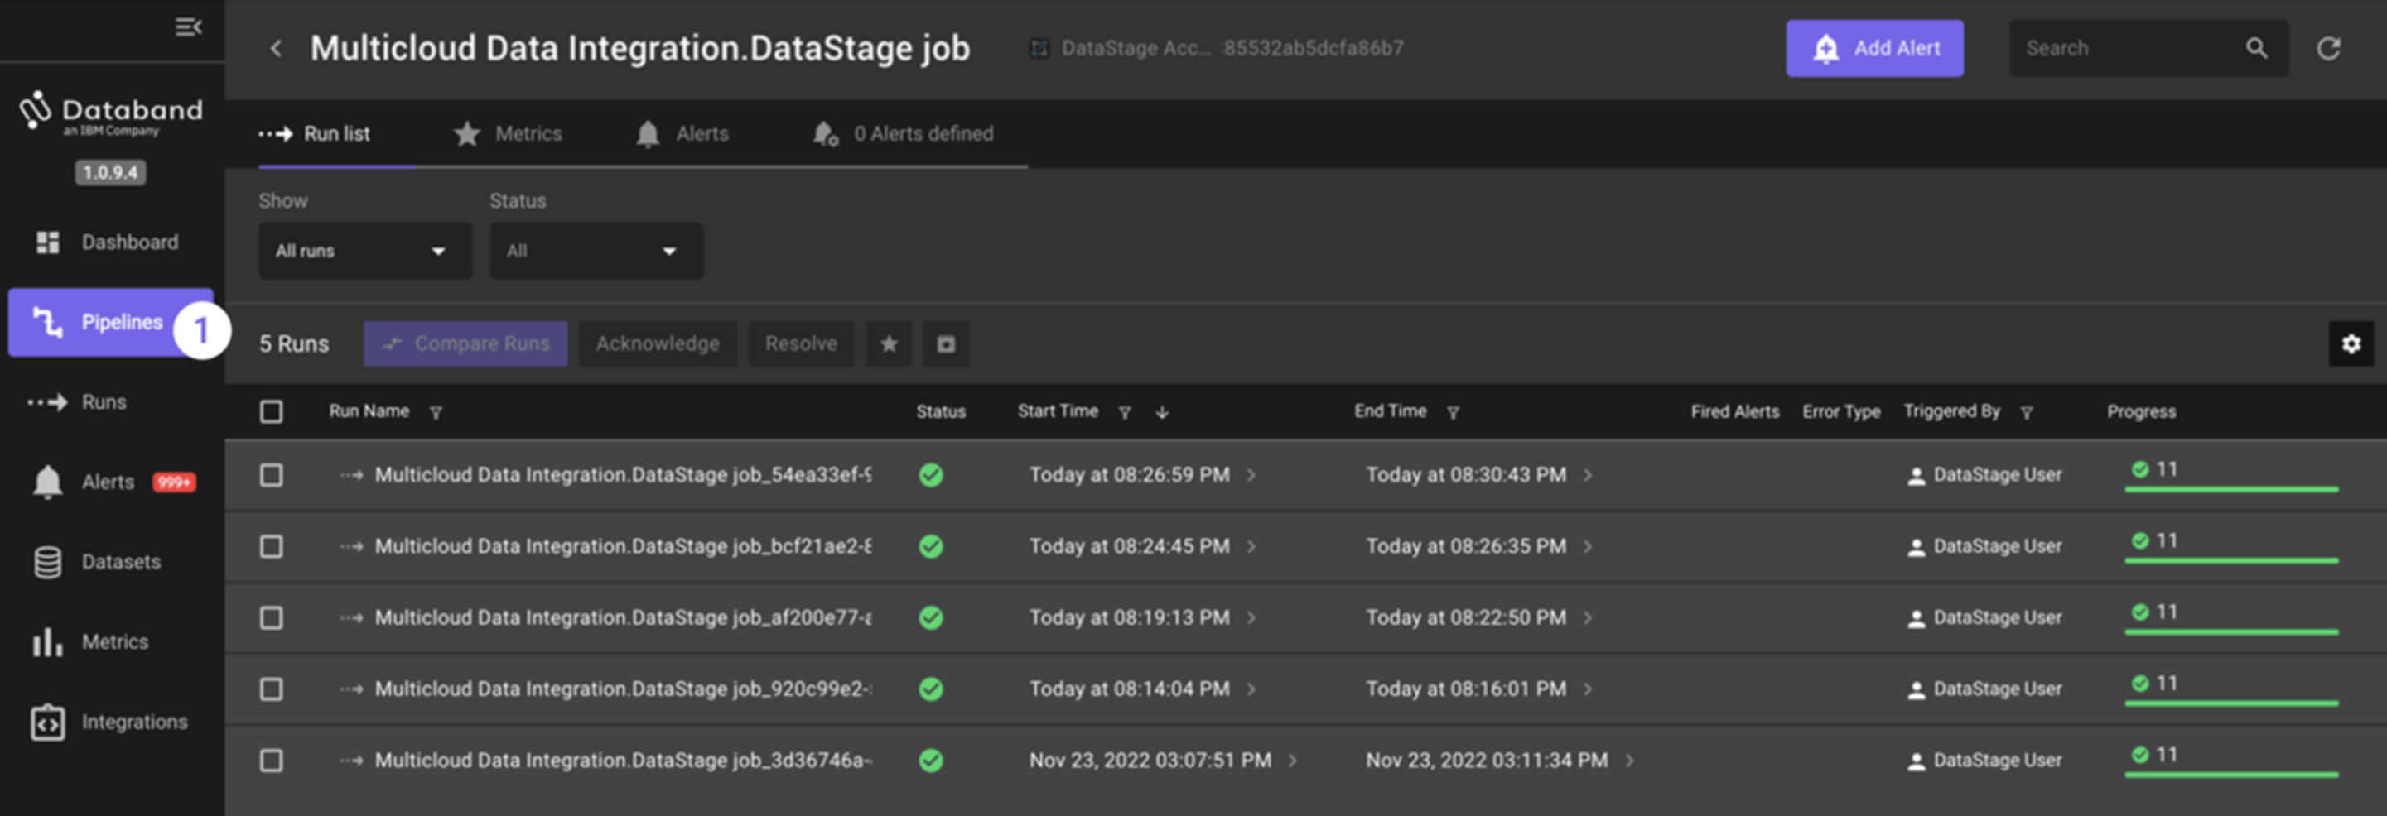Screen dimensions: 2387x816
Task: Click the search magnifier icon
Action: (x=2256, y=48)
